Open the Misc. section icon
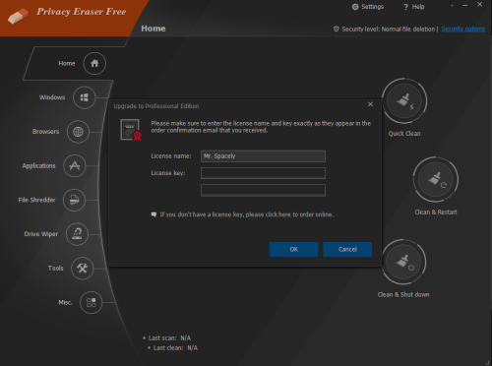Image resolution: width=492 pixels, height=366 pixels. pyautogui.click(x=91, y=302)
